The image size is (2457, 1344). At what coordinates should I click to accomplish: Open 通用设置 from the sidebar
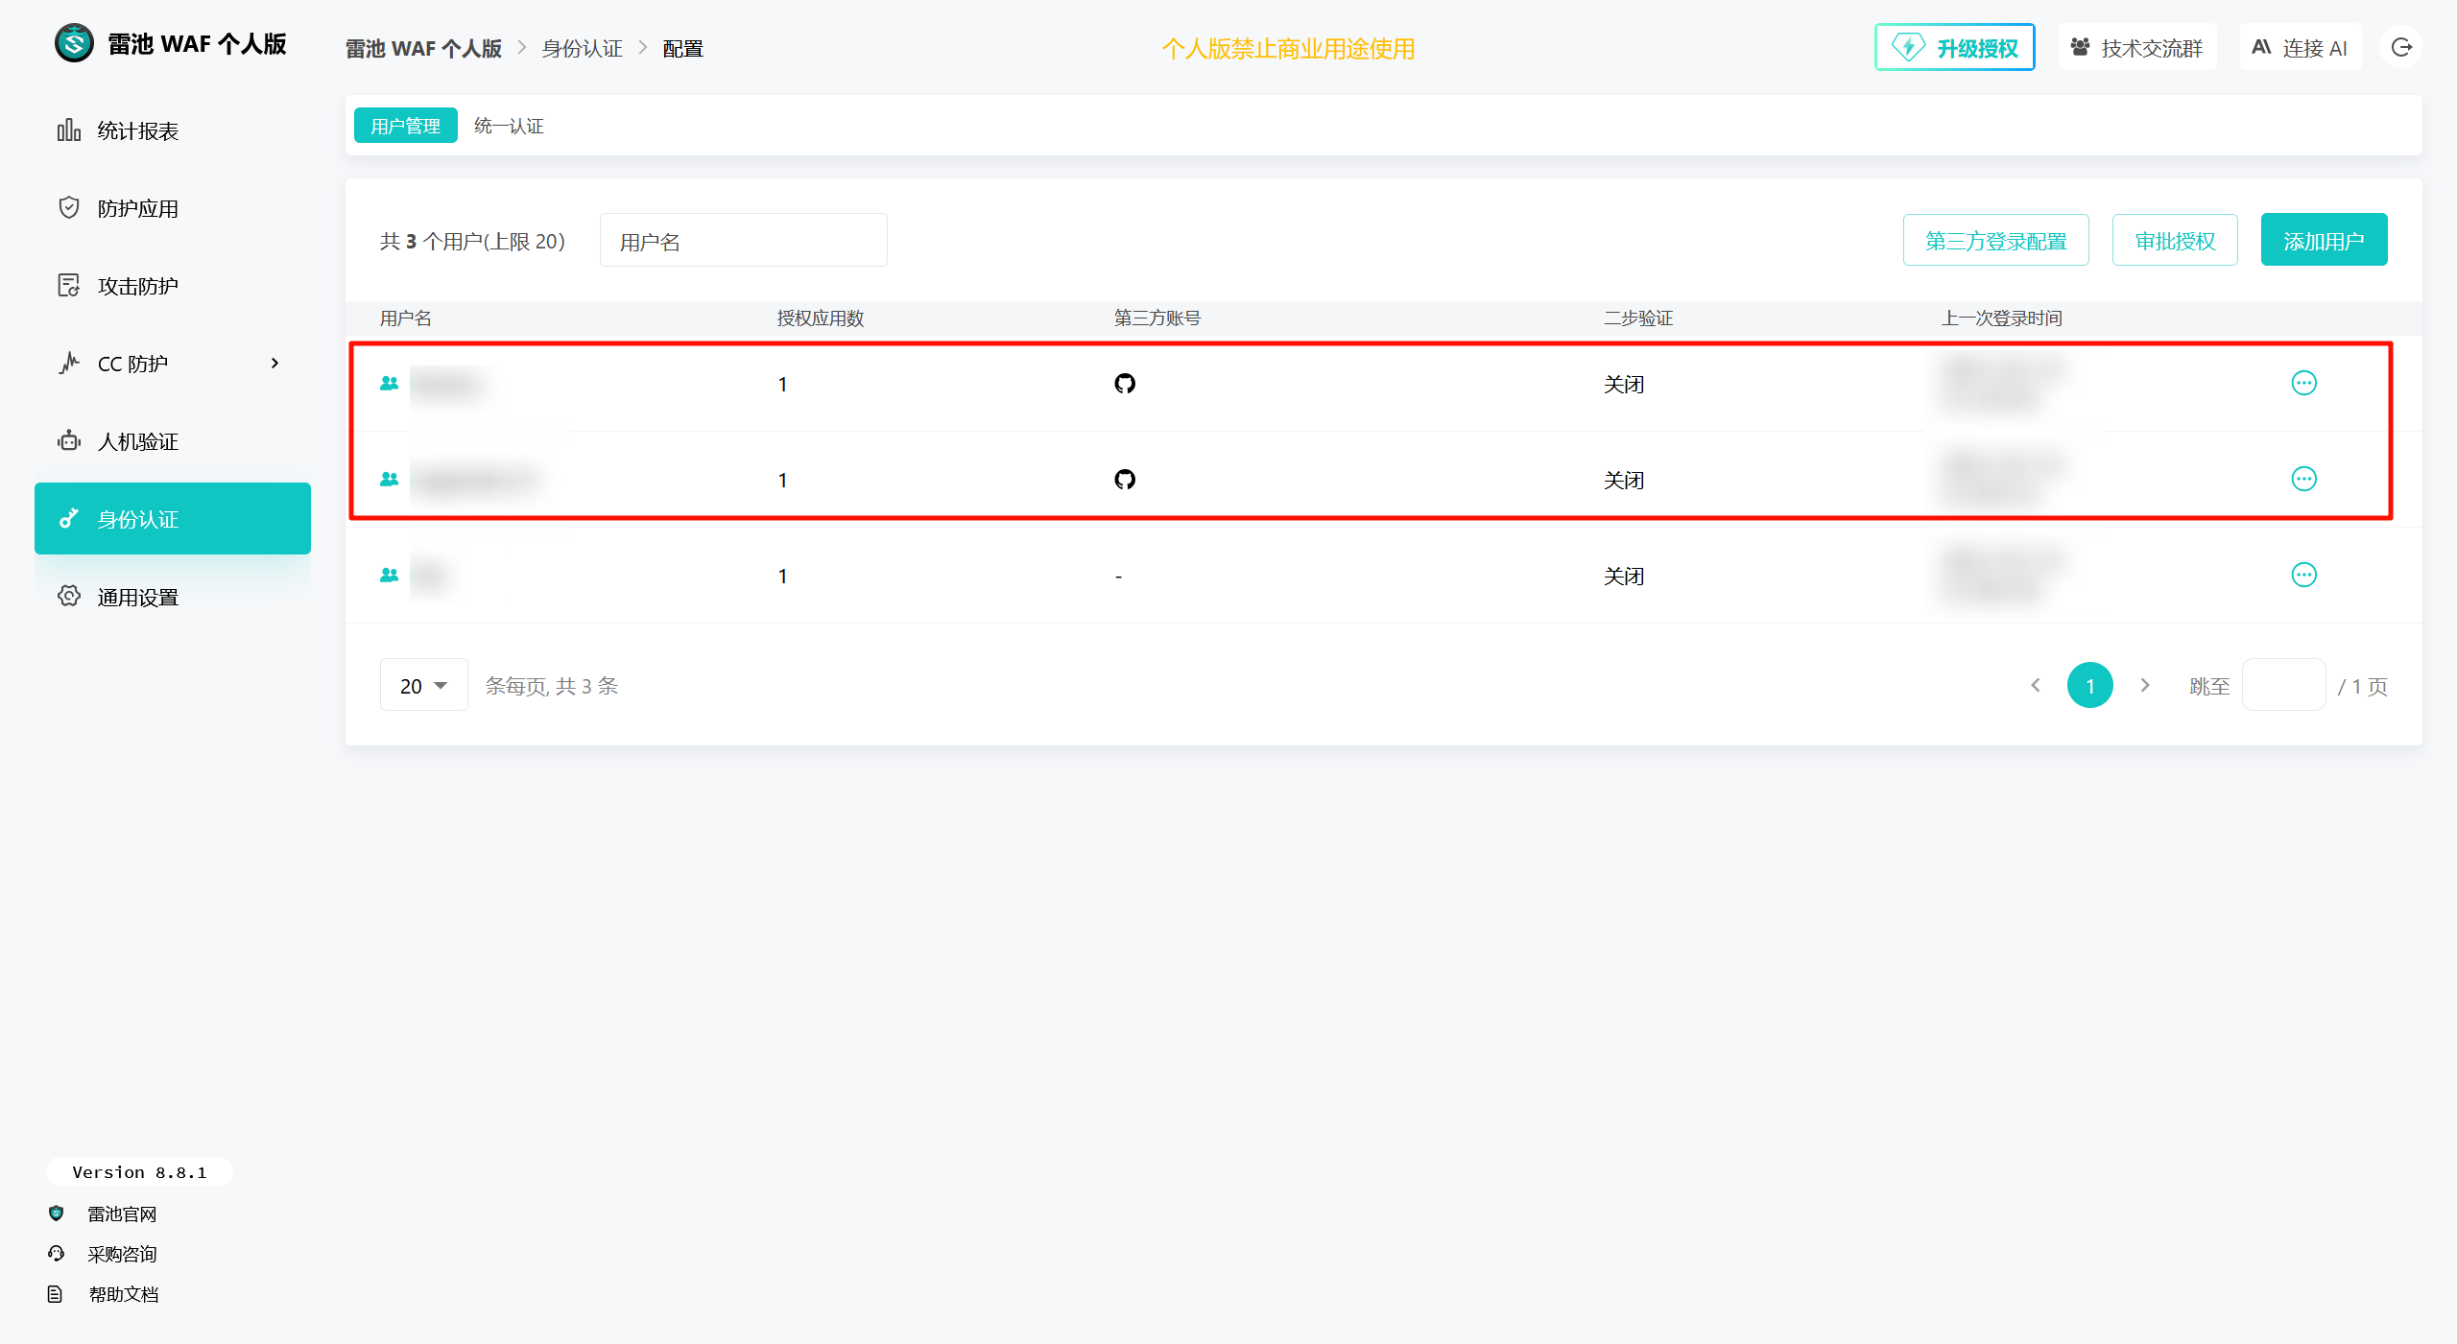[x=137, y=597]
